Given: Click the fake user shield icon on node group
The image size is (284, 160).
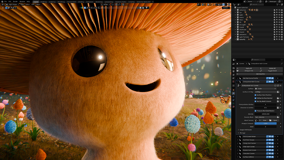Looking at the screenshot, I should 275,86.
